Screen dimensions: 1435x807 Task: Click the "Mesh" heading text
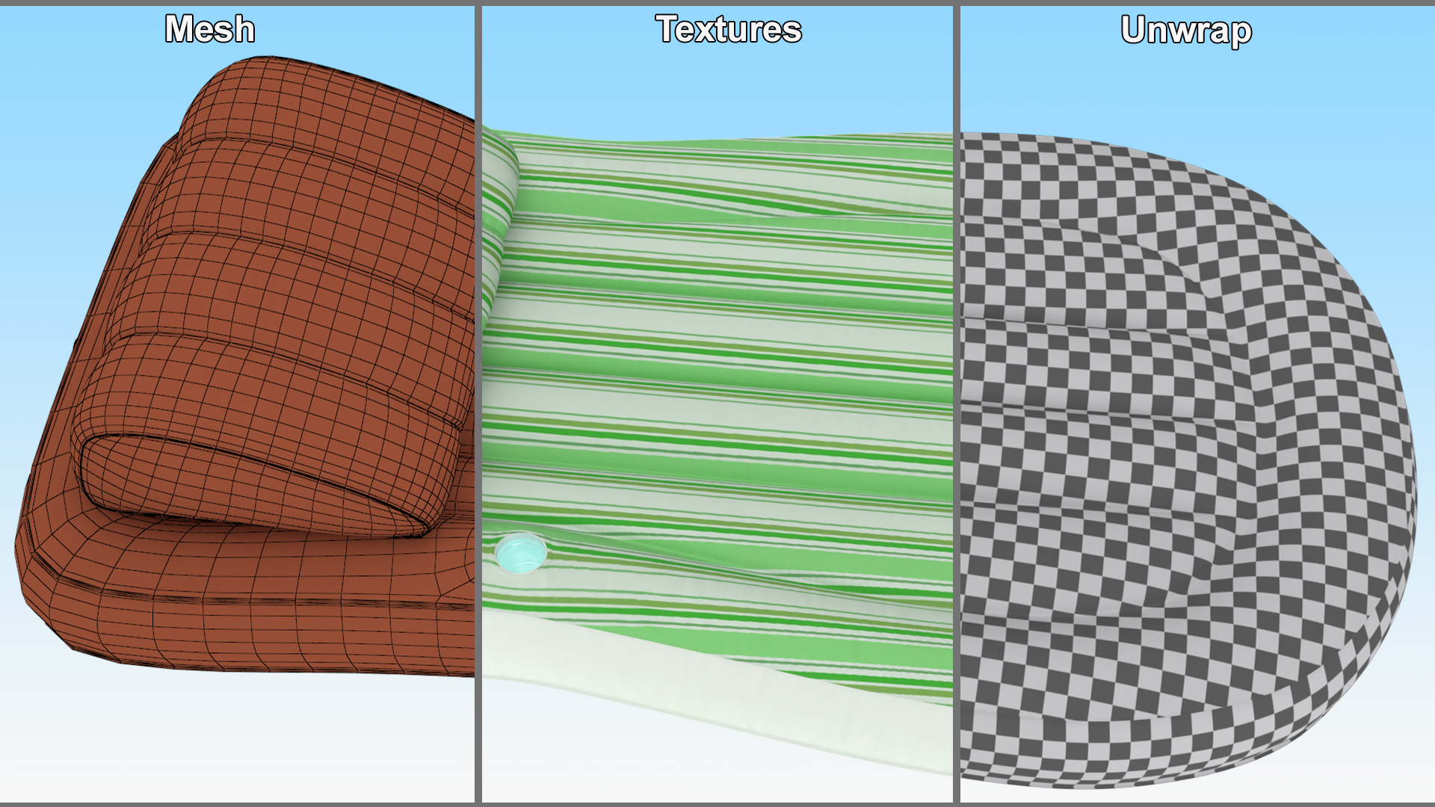coord(210,29)
